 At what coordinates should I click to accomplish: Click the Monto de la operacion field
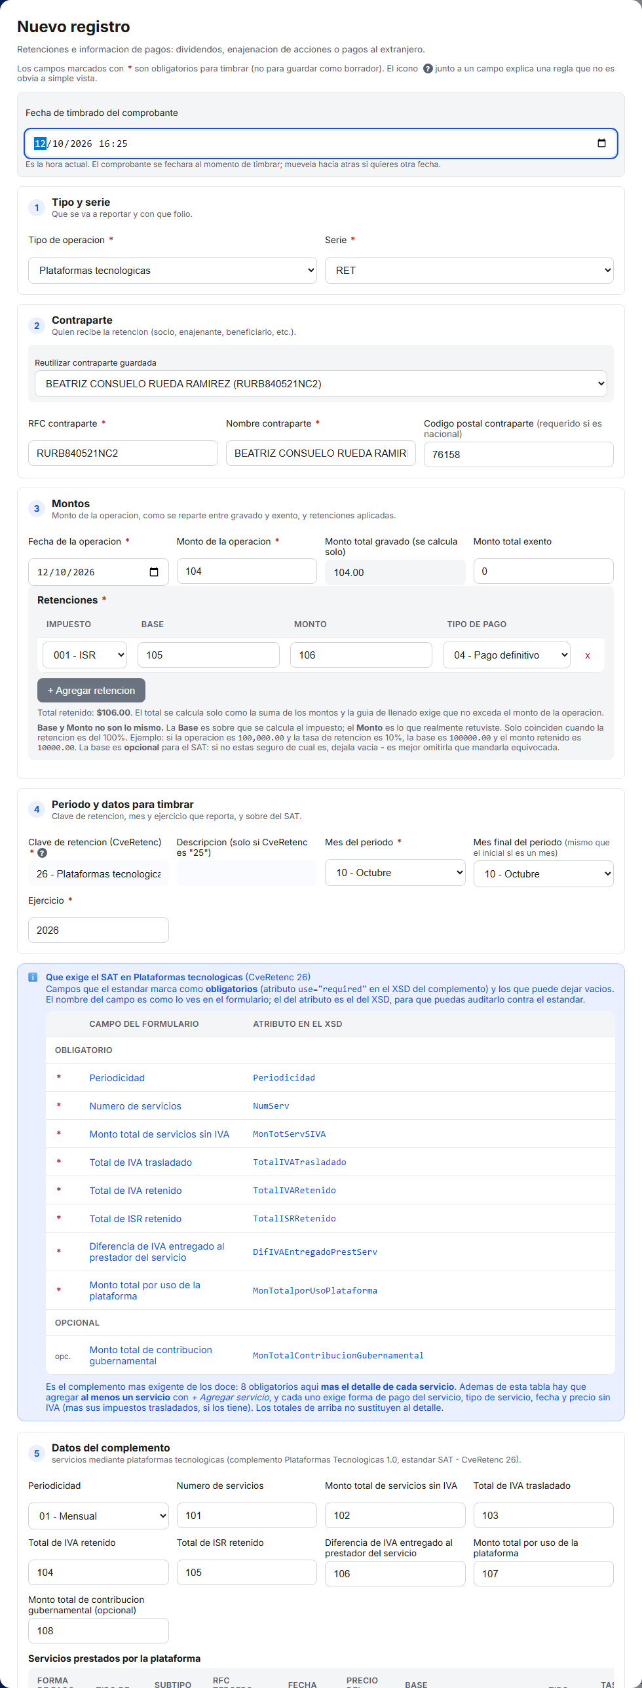click(247, 571)
